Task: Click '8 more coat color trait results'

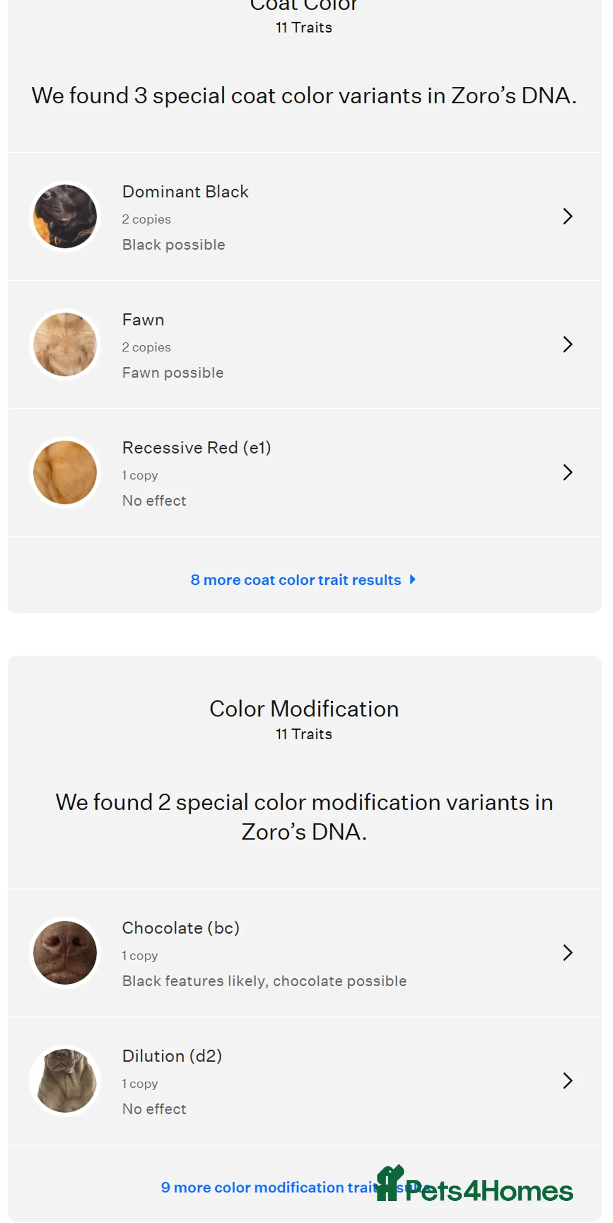Action: [296, 580]
